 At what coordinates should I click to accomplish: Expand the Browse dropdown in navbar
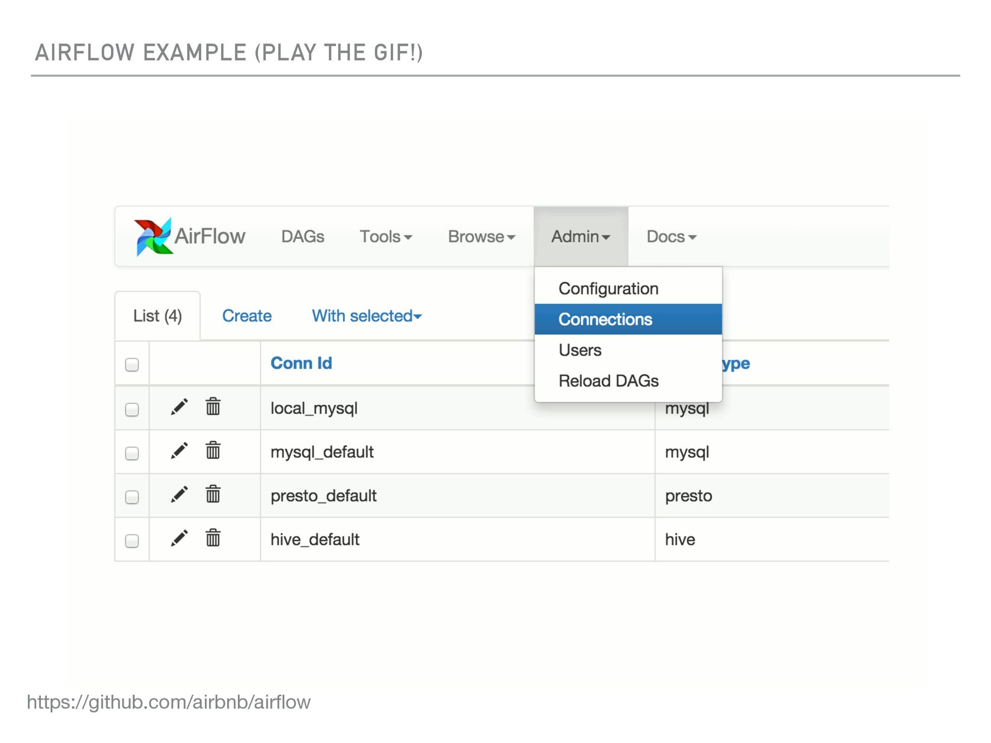[x=481, y=237]
